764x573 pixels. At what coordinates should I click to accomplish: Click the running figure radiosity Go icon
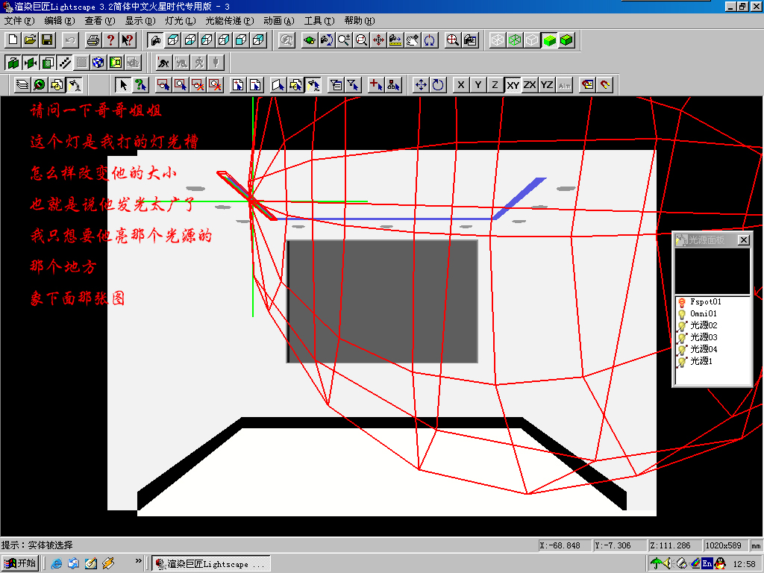tap(198, 63)
